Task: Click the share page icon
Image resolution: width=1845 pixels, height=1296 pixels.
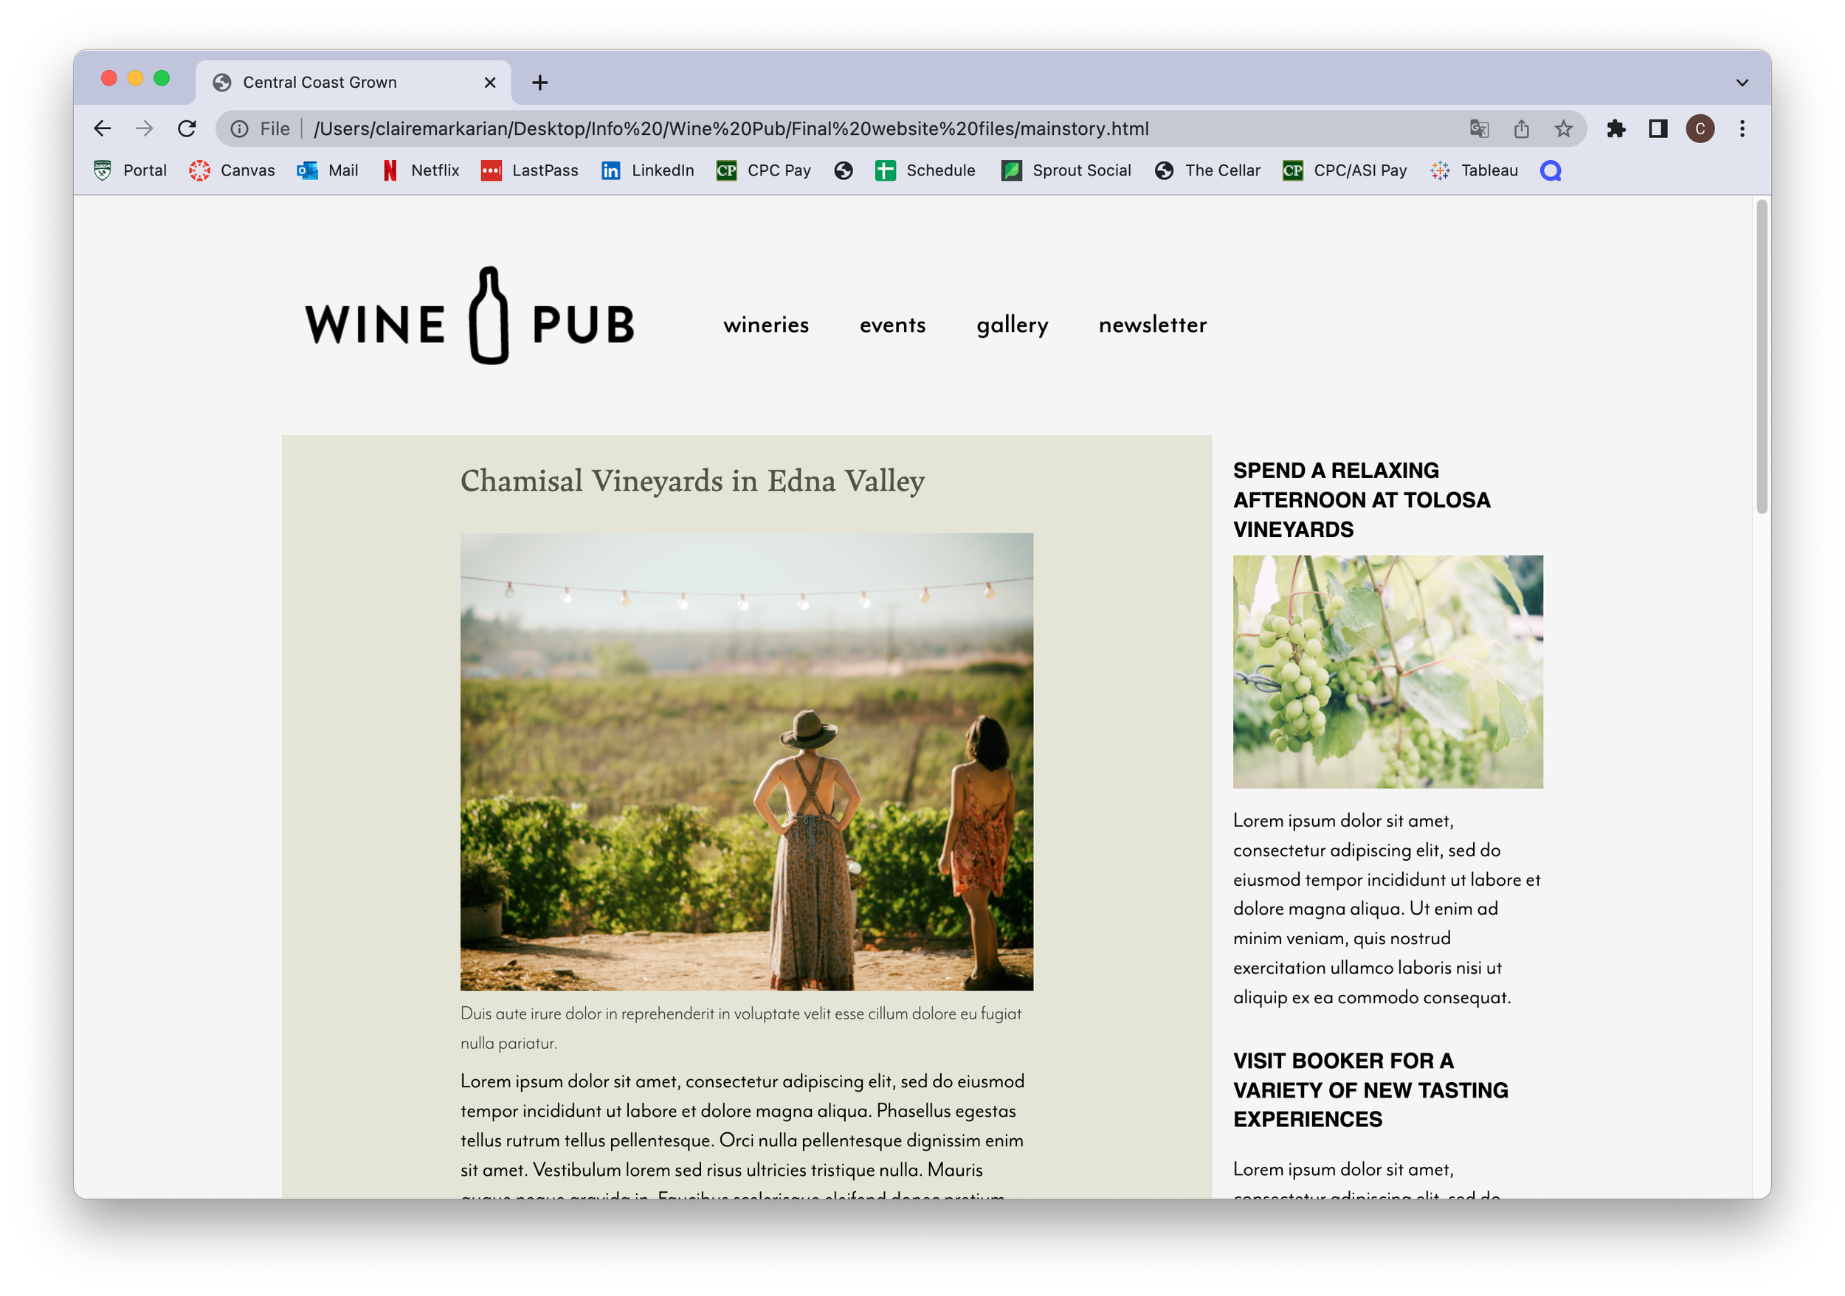Action: point(1521,128)
